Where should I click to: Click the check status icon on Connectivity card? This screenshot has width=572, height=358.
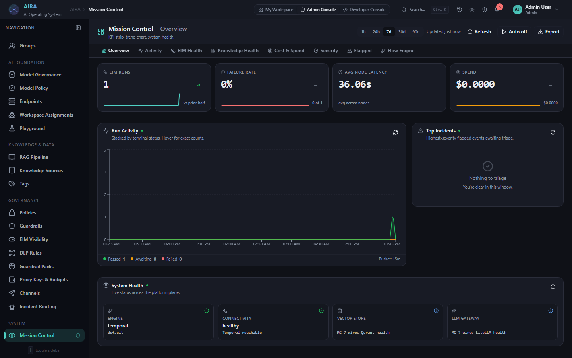click(x=321, y=311)
